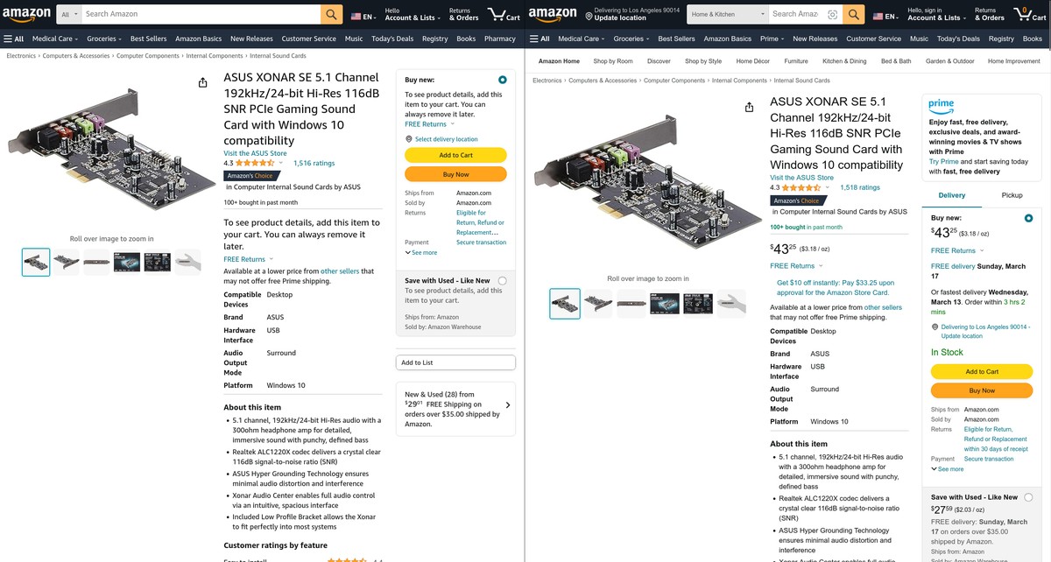Open the 'All' search category dropdown in the left window
The width and height of the screenshot is (1051, 562).
click(69, 15)
